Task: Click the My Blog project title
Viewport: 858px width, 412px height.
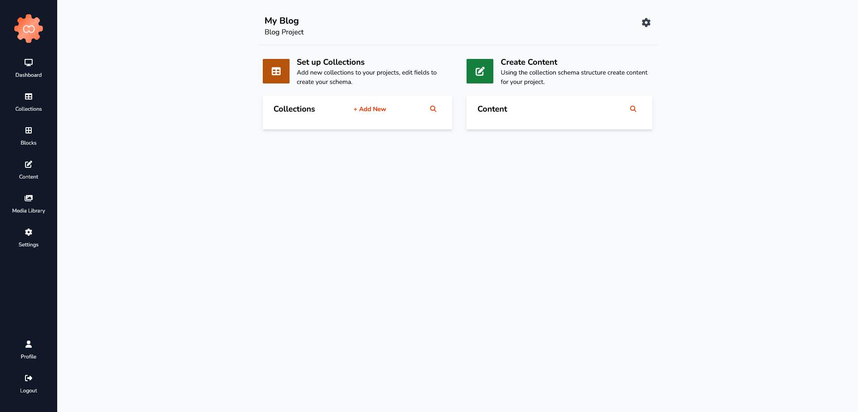Action: (x=282, y=21)
